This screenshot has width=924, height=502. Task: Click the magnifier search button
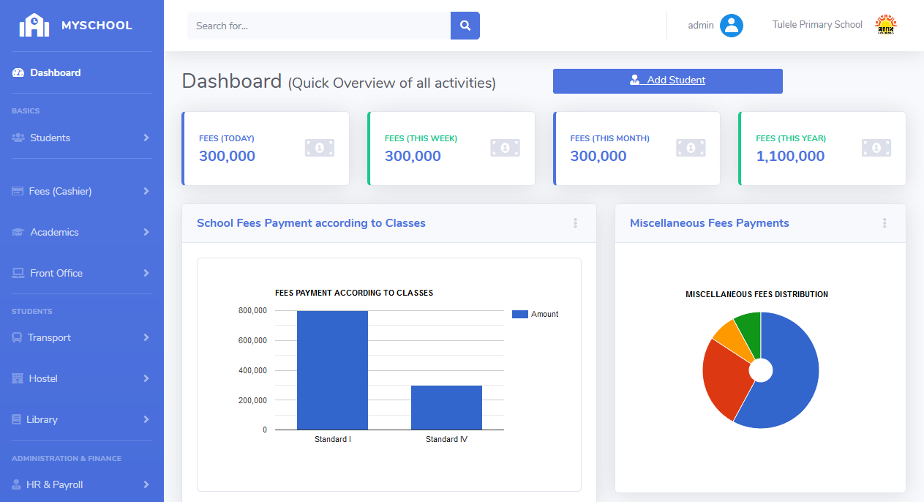pyautogui.click(x=465, y=26)
